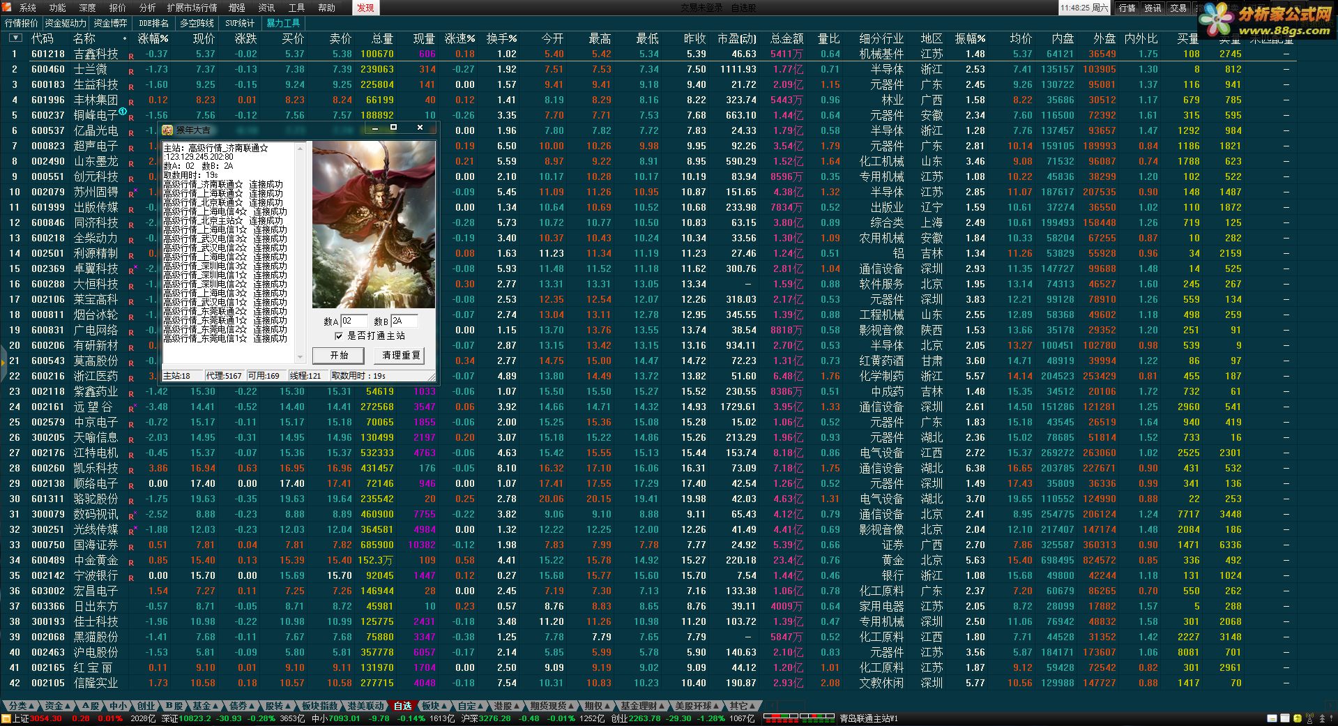Screen dimensions: 1338x726
Task: Click the 青岛联通主站W1 server status text
Action: point(868,718)
